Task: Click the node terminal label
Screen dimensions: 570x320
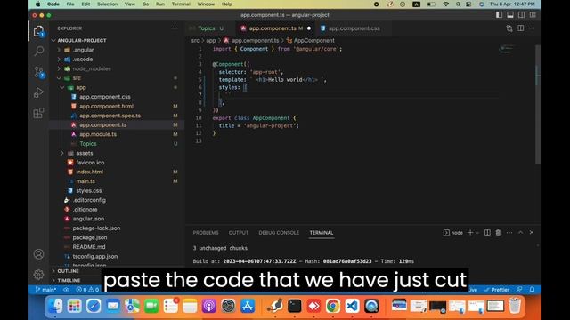Action: (x=453, y=233)
